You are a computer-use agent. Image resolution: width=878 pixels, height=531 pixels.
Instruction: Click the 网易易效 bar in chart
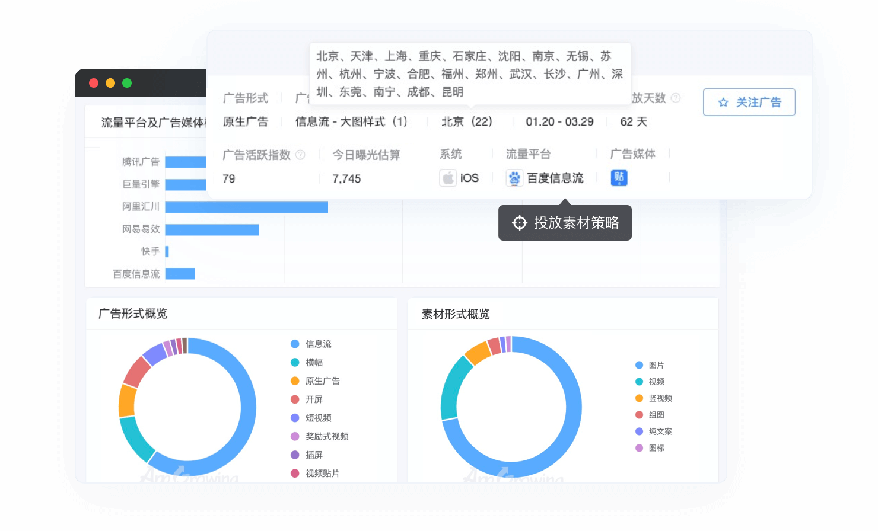(212, 229)
